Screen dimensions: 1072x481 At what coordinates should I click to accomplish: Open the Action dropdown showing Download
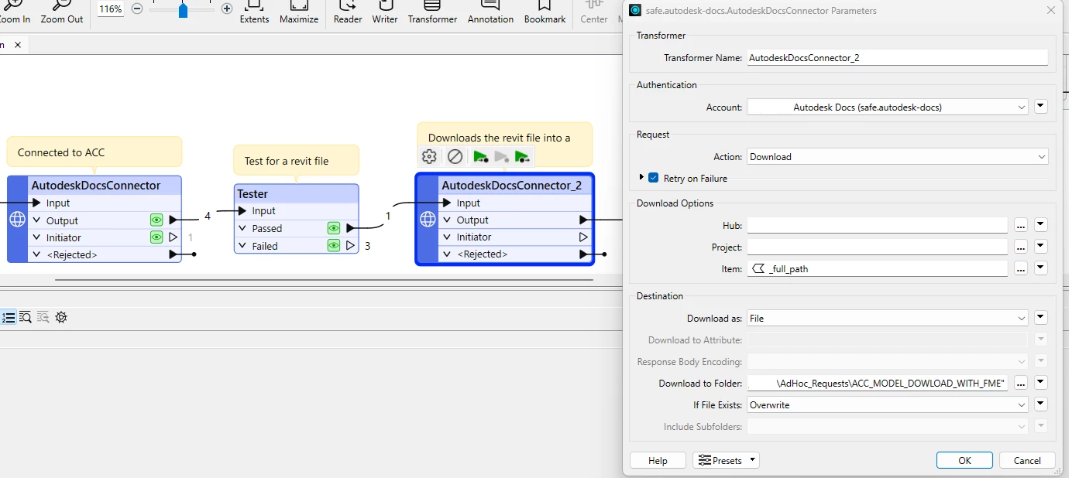pyautogui.click(x=898, y=157)
